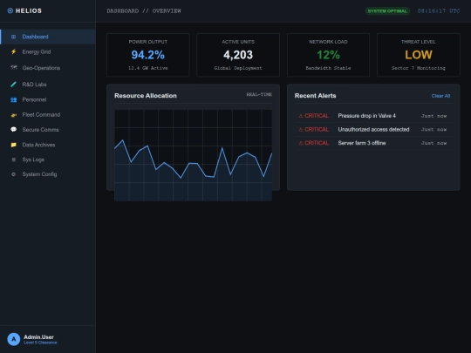Click the Energy Grid lightning icon
The width and height of the screenshot is (471, 353).
[13, 52]
